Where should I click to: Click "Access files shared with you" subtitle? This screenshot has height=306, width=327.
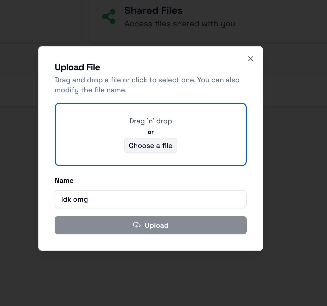coord(180,24)
